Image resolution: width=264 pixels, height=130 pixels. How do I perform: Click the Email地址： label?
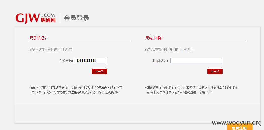[160, 61]
